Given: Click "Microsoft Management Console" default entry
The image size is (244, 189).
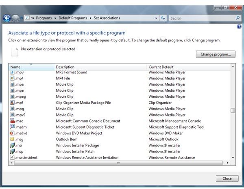Looking at the screenshot, I should pos(175,121).
